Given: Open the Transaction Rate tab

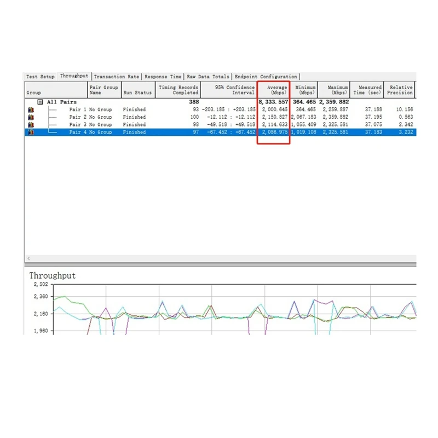Looking at the screenshot, I should click(x=116, y=77).
